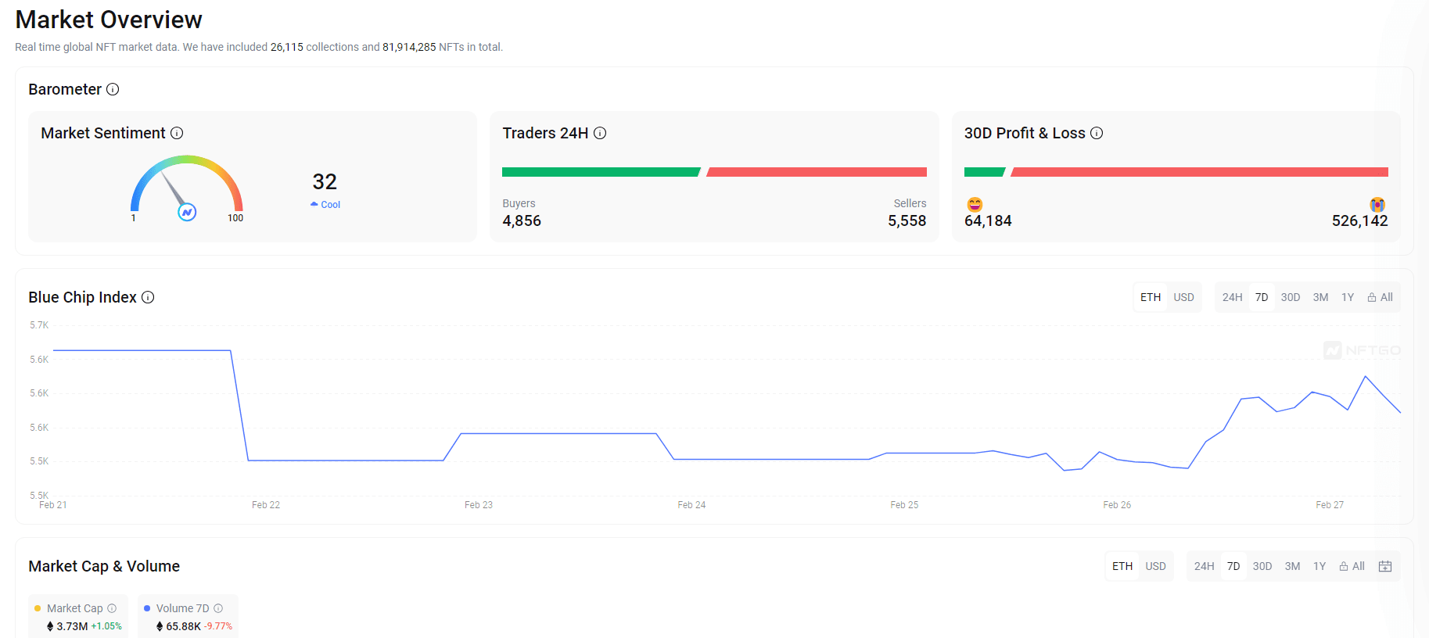Click the Volume 7D value 65.88K
Image resolution: width=1429 pixels, height=638 pixels.
(x=183, y=626)
